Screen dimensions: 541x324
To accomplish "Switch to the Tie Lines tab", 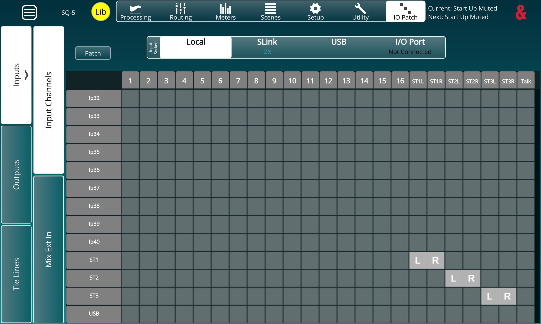I will 16,274.
